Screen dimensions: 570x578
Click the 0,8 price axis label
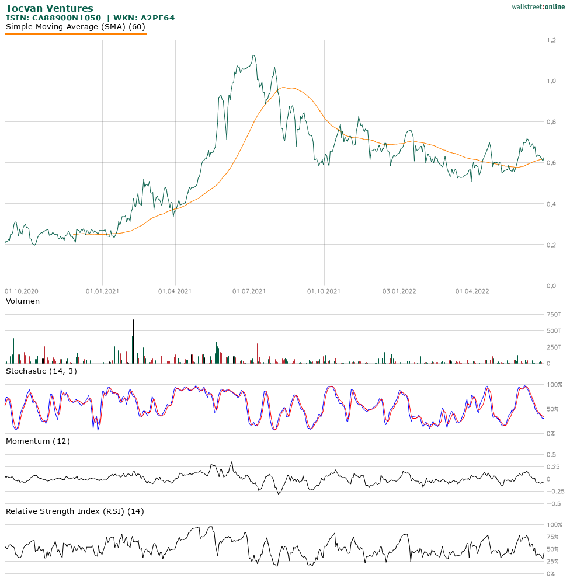click(551, 122)
